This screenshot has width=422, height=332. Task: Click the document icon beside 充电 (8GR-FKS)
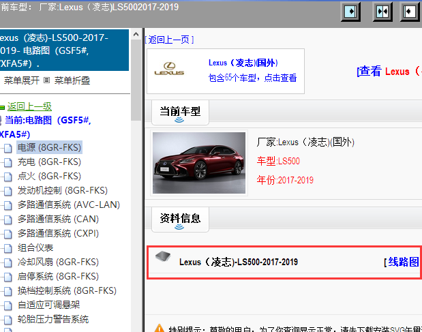coord(8,162)
